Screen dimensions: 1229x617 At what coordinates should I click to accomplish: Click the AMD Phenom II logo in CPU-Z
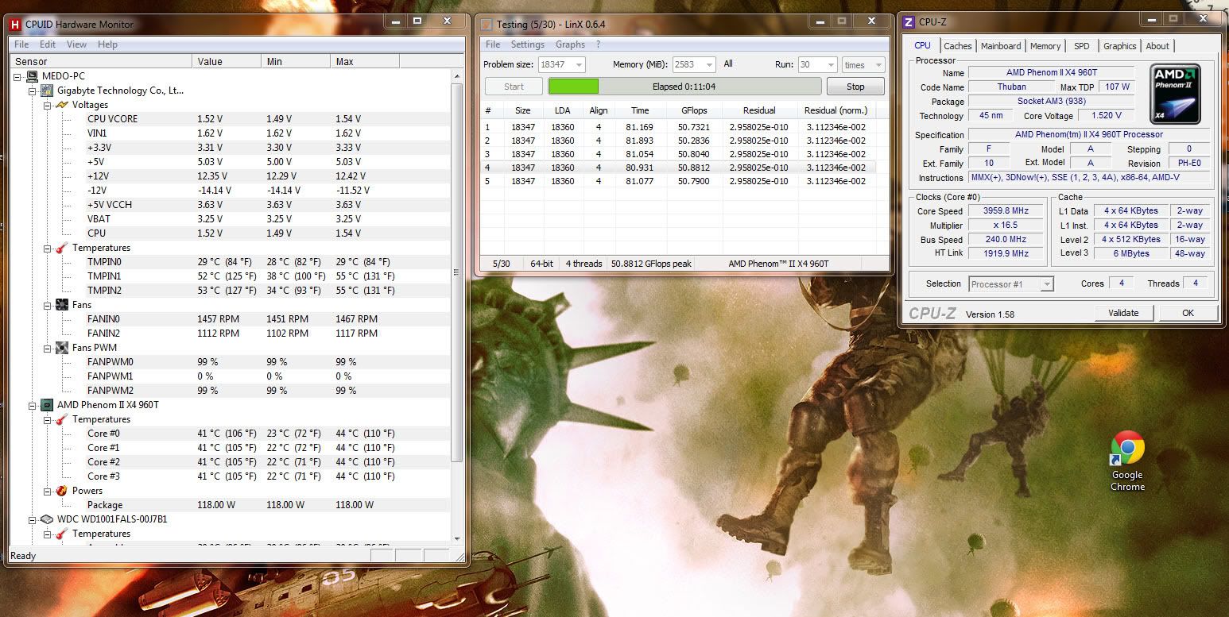pyautogui.click(x=1175, y=94)
